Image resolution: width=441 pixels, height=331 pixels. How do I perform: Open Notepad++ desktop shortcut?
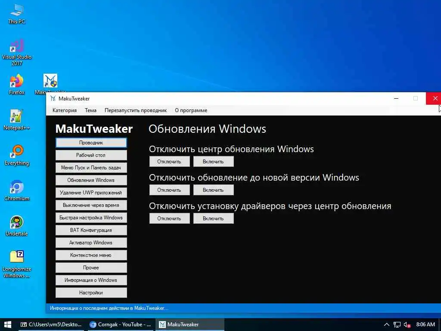click(x=17, y=120)
